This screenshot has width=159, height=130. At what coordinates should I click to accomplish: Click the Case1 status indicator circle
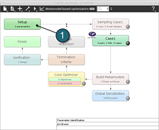pyautogui.click(x=128, y=43)
